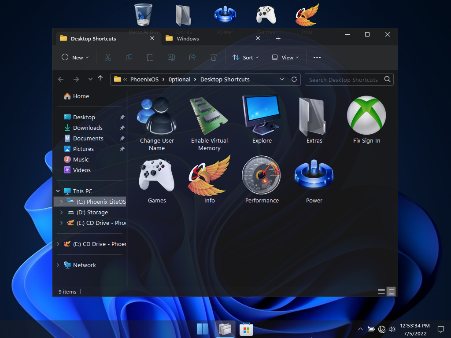
Task: Open the Sort dropdown menu
Action: click(245, 58)
